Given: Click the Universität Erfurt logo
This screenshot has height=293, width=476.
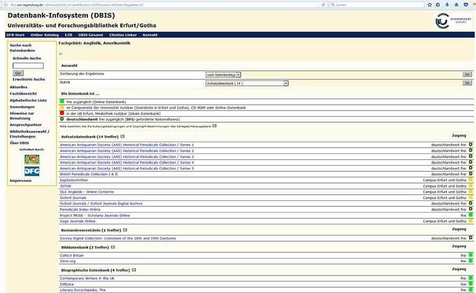Looking at the screenshot, I should click(x=453, y=21).
